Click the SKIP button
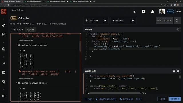This screenshot has width=183, height=103. 89,99
